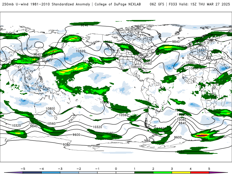The height and width of the screenshot is (174, 232).
Task: Click the 10080 contour label over western Canada
Action: (107, 42)
